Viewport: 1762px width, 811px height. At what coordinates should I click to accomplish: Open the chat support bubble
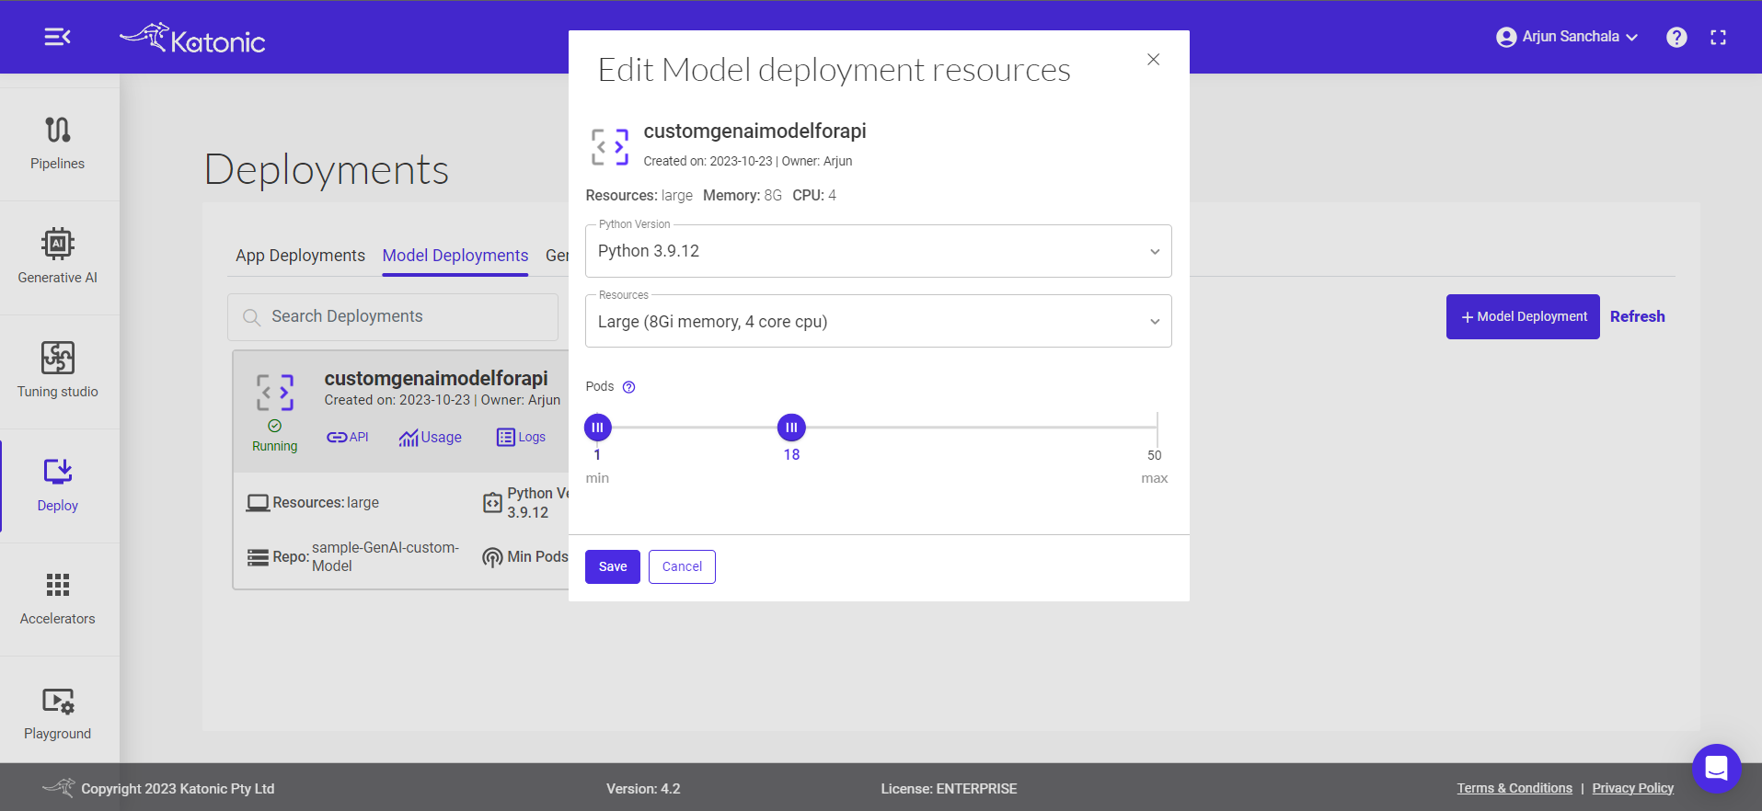coord(1717,768)
